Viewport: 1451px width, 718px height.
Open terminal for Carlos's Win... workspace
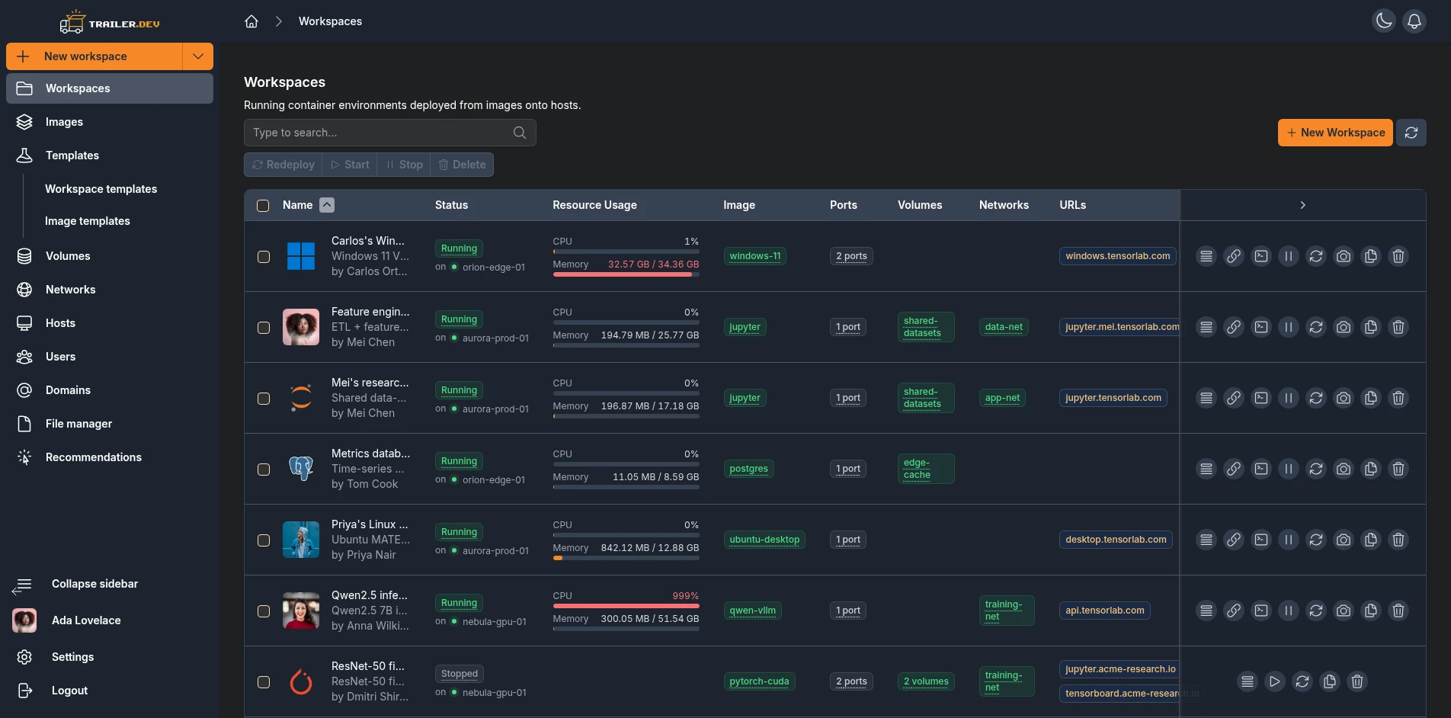click(1261, 256)
